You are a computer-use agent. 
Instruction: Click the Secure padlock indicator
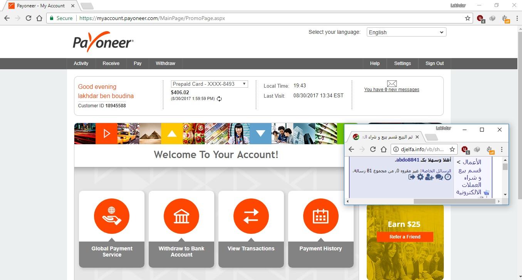coord(61,18)
